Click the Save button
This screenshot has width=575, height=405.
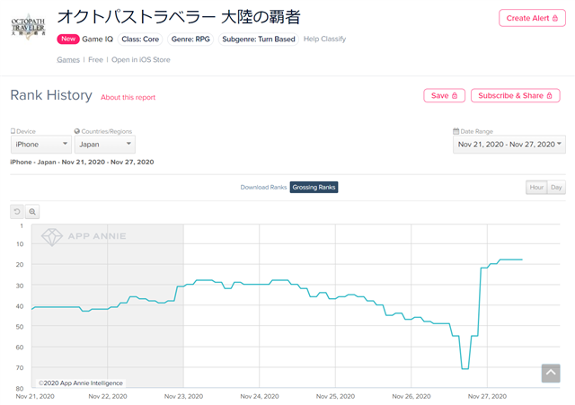pyautogui.click(x=445, y=96)
